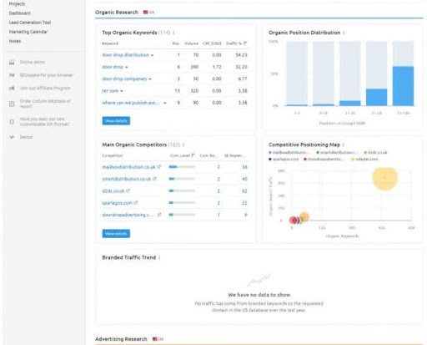This screenshot has width=427, height=345.
Task: Open mailboxdistribution.co.uk competitor link
Action: [128, 167]
